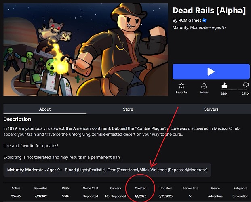Click the Camera Not Supported value
This screenshot has height=202, width=251.
(116, 196)
